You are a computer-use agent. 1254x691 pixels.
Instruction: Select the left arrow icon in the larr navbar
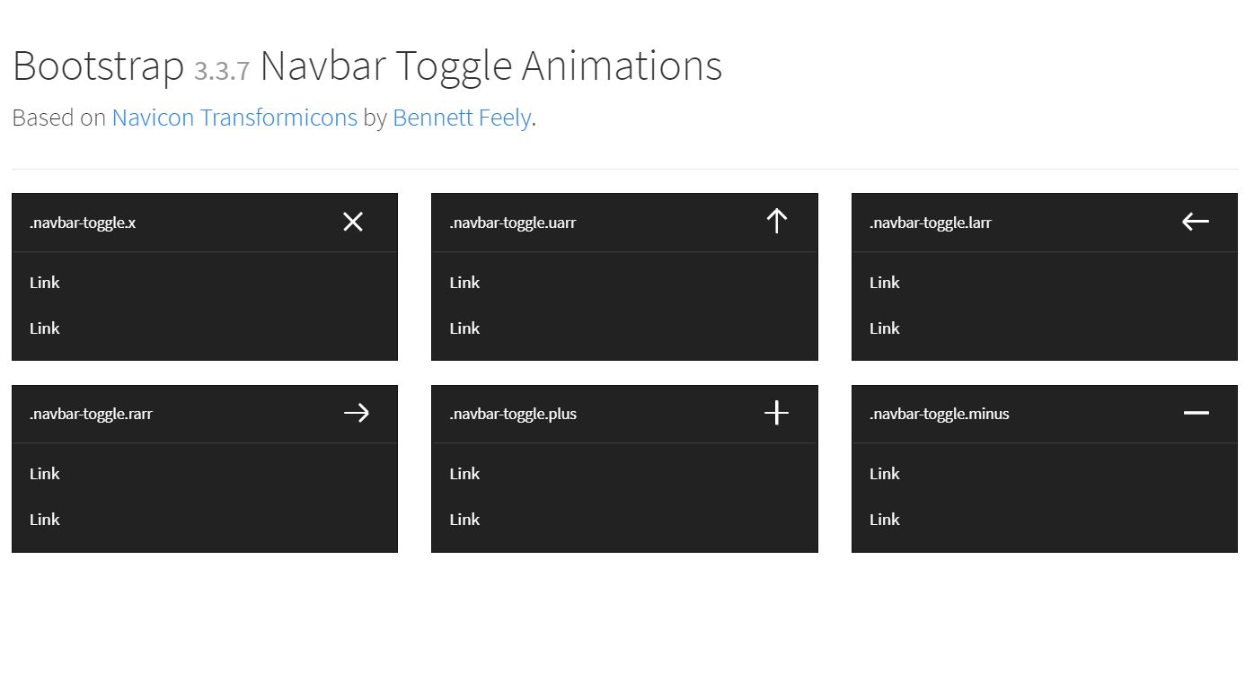[1195, 221]
